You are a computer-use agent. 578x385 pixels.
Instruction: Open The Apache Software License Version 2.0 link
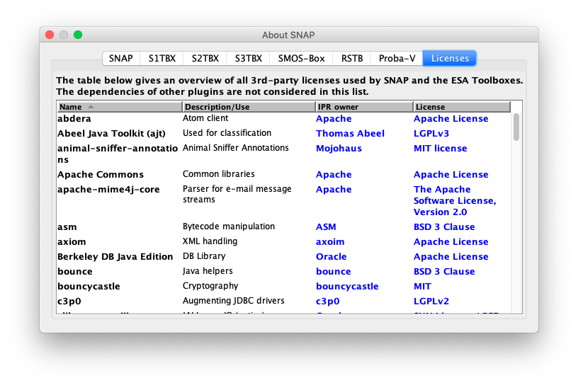(x=455, y=200)
